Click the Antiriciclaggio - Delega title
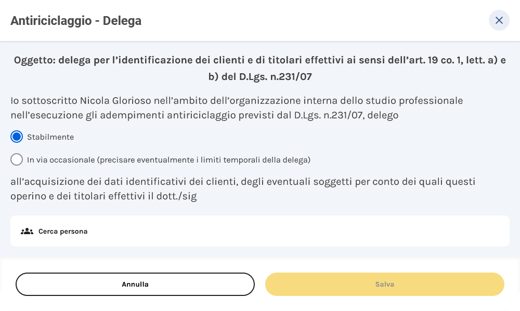Screen dimensions: 520x311 click(x=75, y=21)
